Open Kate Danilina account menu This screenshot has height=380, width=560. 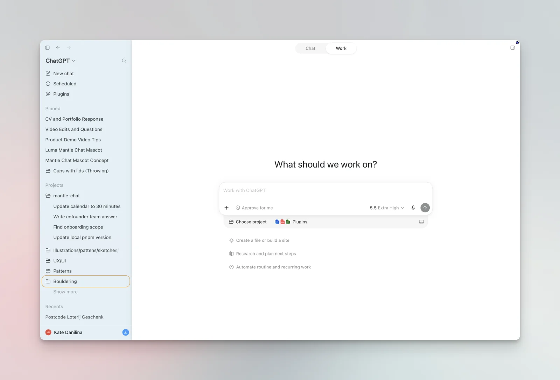64,332
